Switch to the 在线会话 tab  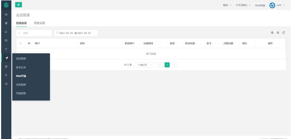21,23
